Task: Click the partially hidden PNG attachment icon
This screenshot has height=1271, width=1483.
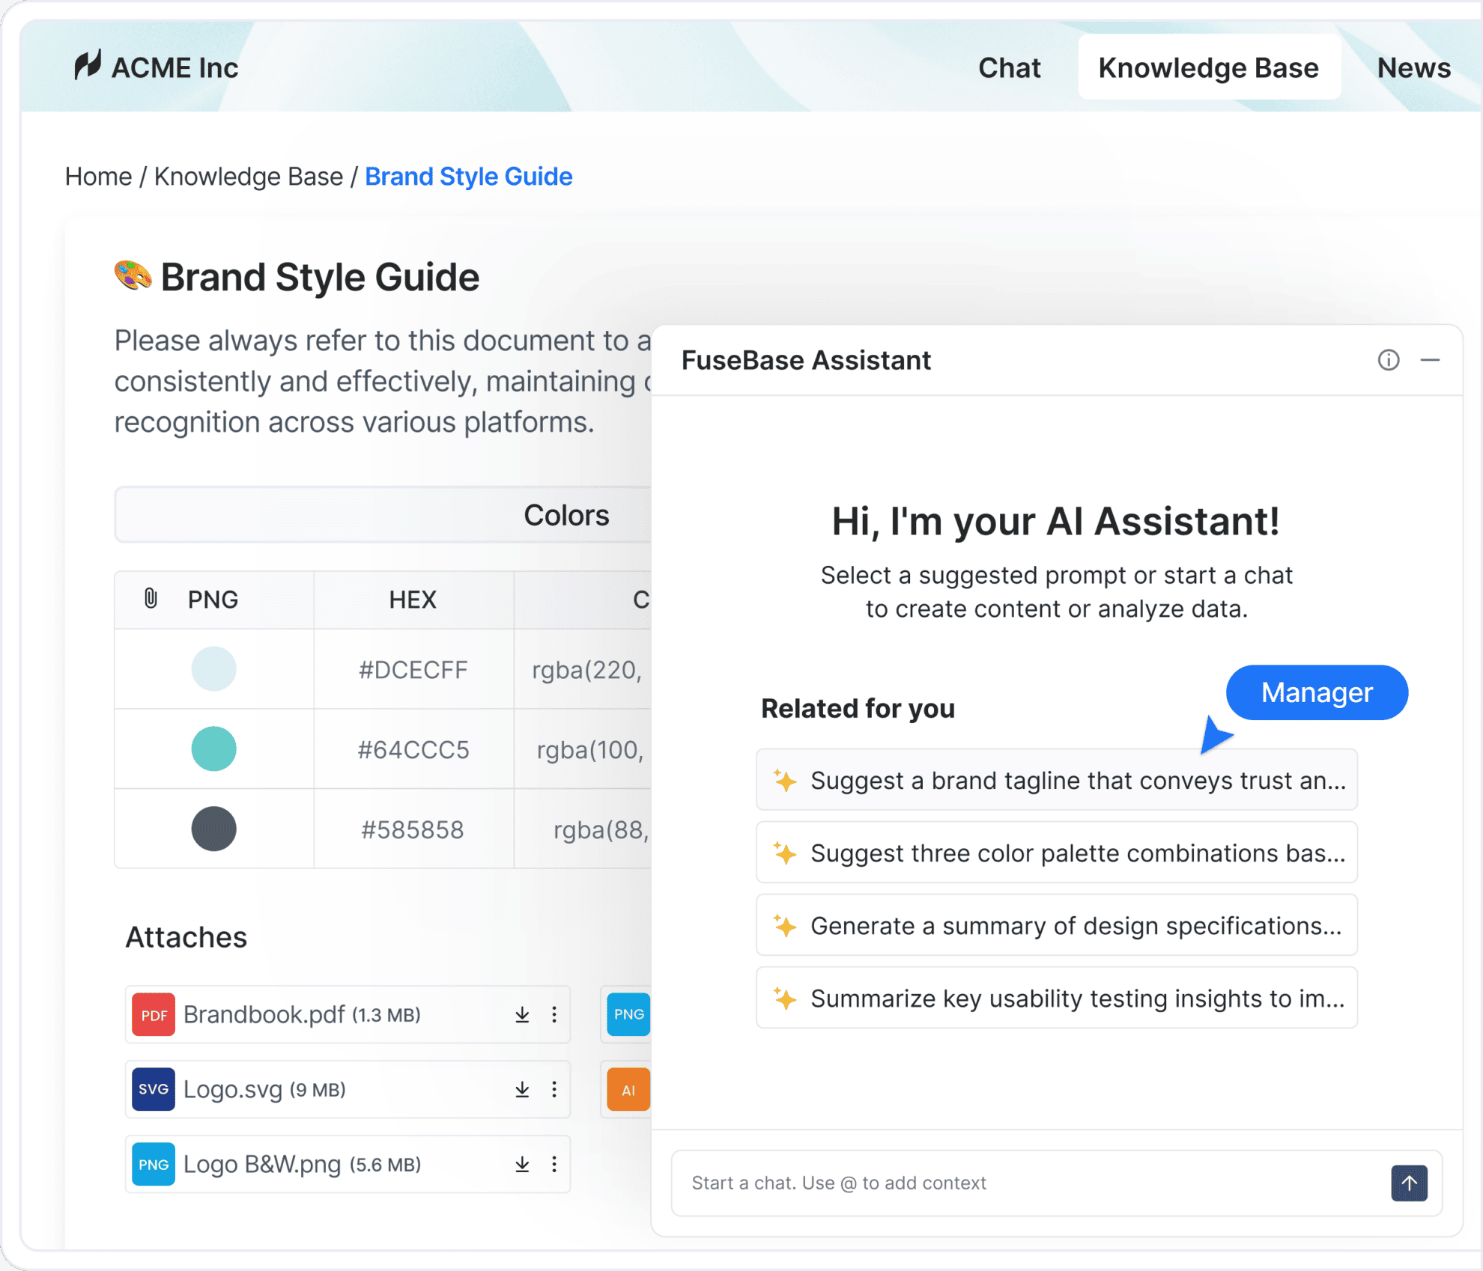Action: point(628,1014)
